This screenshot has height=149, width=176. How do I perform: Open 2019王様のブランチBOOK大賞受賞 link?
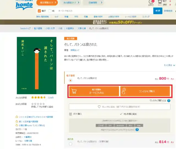coord(36,117)
